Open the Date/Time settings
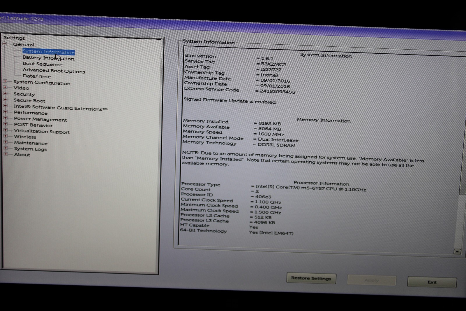 coord(37,76)
